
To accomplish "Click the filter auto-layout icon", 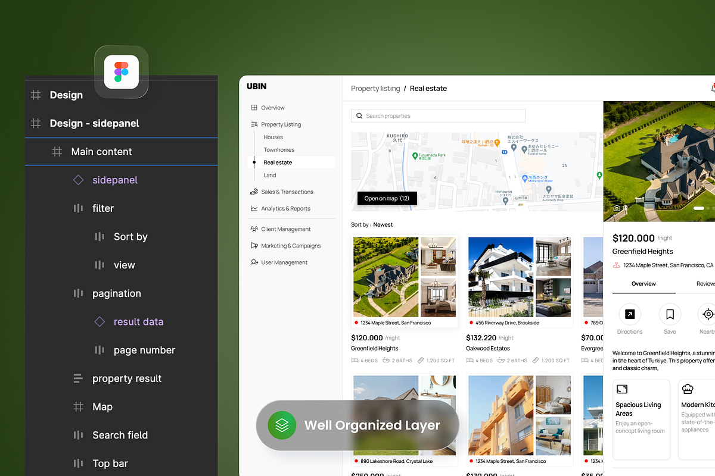I will pyautogui.click(x=78, y=208).
